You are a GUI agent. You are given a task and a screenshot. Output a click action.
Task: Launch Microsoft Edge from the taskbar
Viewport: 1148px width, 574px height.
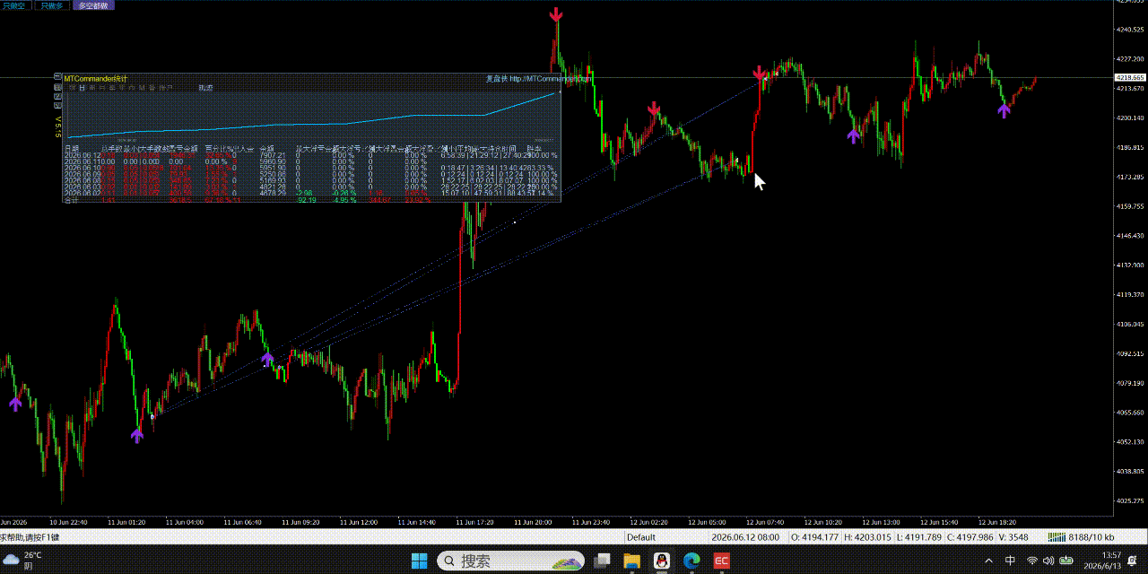coord(691,561)
